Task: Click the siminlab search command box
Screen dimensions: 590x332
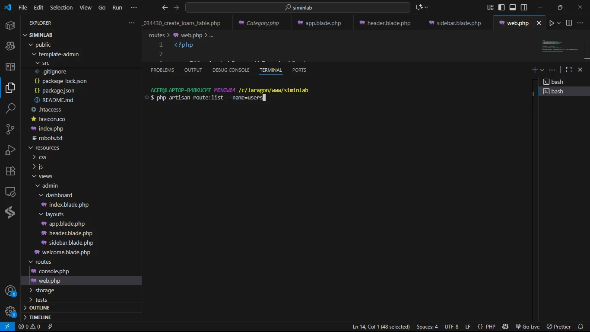Action: (x=298, y=7)
